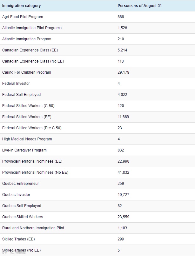Screen dimensions: 195x256
Task: Select 'Federal Skilled Workers (EE)' label
Action: click(x=27, y=117)
